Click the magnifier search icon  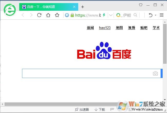(135, 15)
